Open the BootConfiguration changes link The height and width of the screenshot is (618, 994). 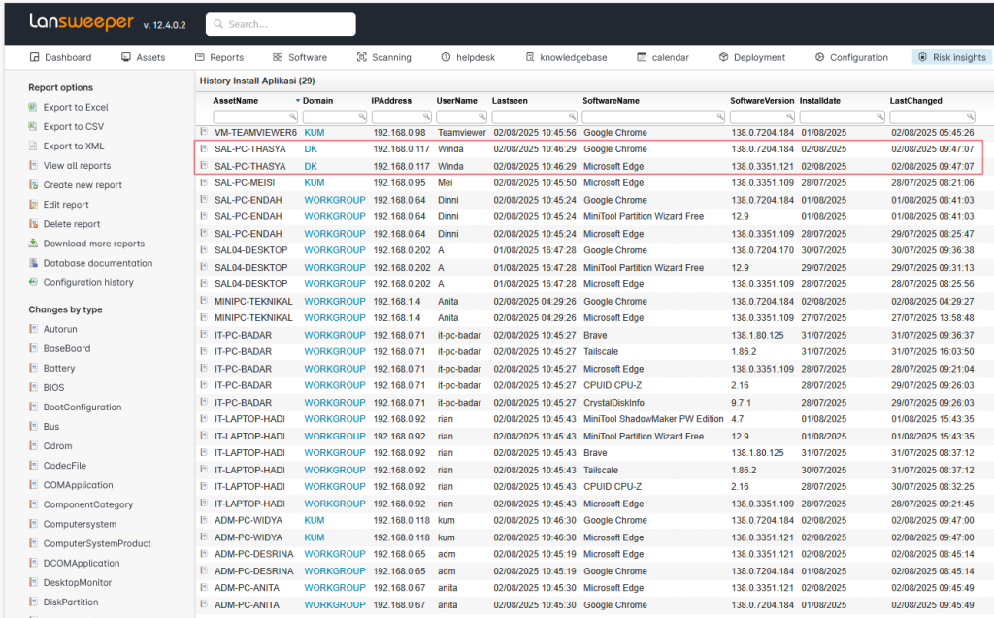coord(83,407)
